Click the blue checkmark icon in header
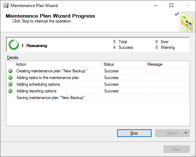Image resolution: width=196 pixels, height=157 pixels. click(177, 14)
